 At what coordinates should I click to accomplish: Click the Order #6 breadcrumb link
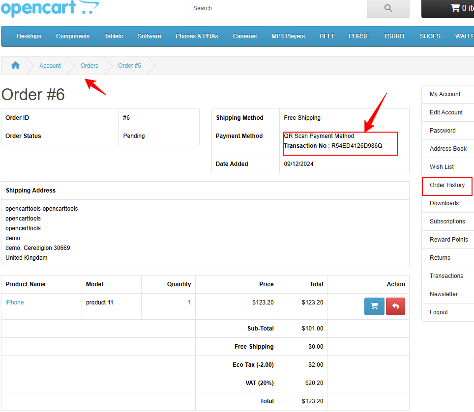coord(129,65)
